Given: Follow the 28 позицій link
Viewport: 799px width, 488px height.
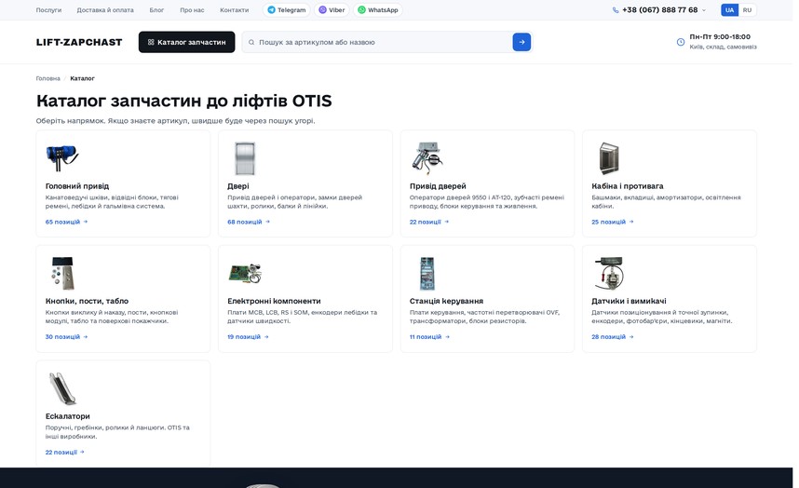Looking at the screenshot, I should click(608, 337).
